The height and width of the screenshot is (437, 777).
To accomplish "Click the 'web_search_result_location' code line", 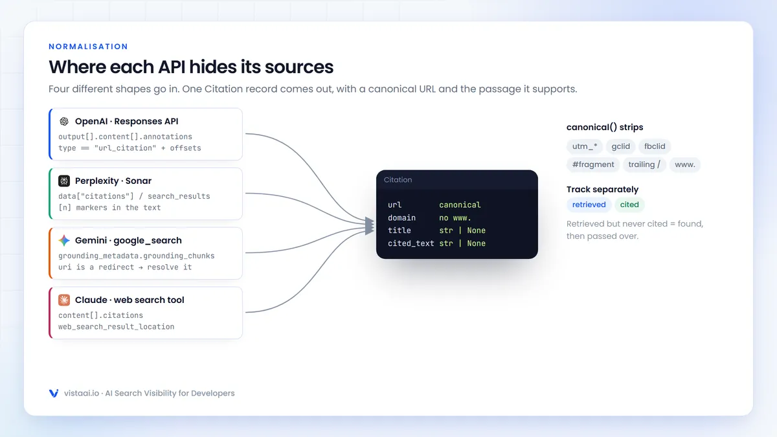I will [x=116, y=327].
